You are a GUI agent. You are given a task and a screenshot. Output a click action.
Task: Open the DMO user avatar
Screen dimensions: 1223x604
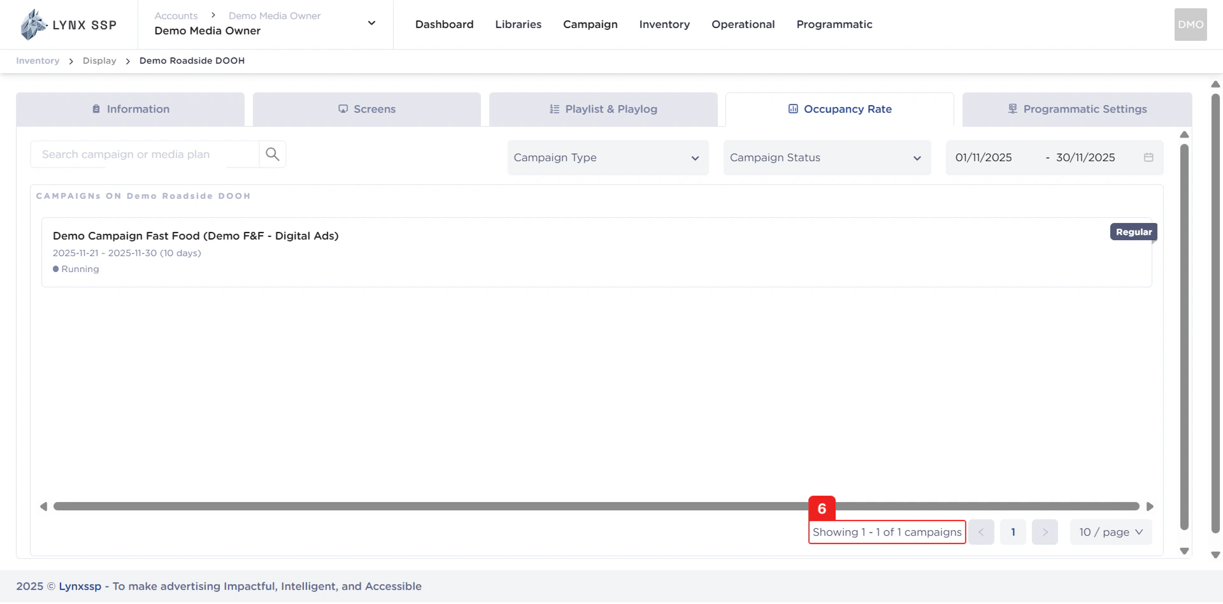(x=1191, y=24)
